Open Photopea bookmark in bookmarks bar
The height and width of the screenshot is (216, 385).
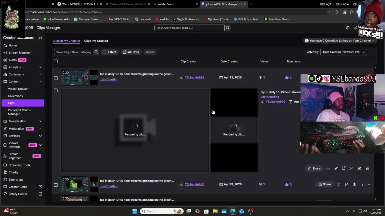pos(87,19)
